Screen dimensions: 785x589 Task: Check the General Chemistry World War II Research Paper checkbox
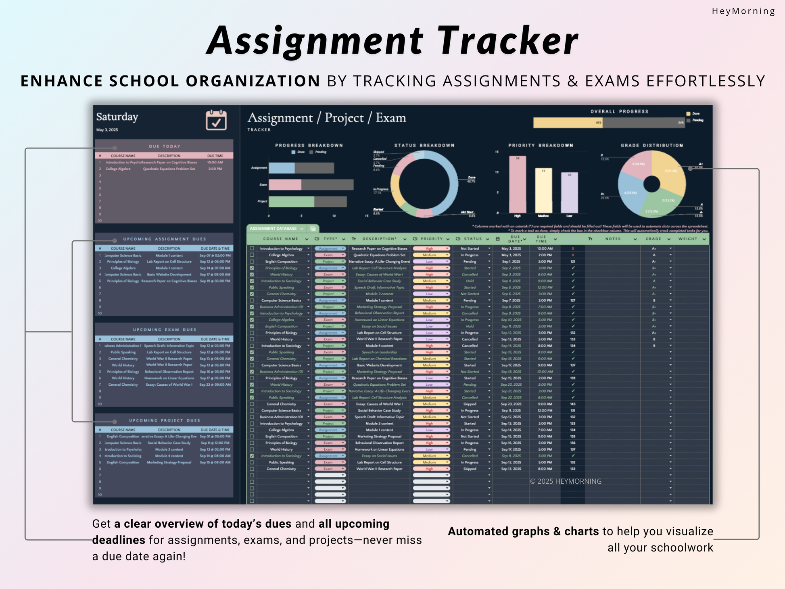(252, 469)
